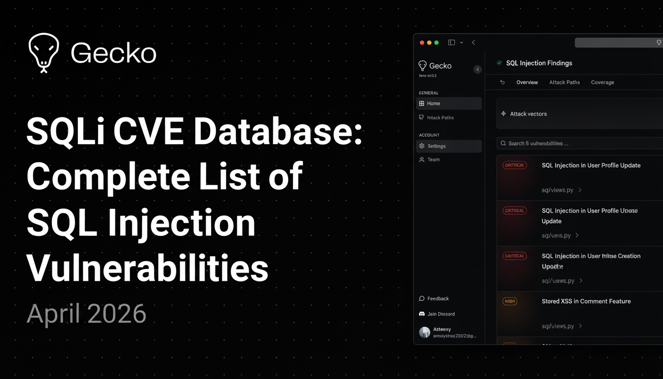Toggle the sidebar panel icon in title bar
The image size is (663, 379).
pyautogui.click(x=451, y=43)
